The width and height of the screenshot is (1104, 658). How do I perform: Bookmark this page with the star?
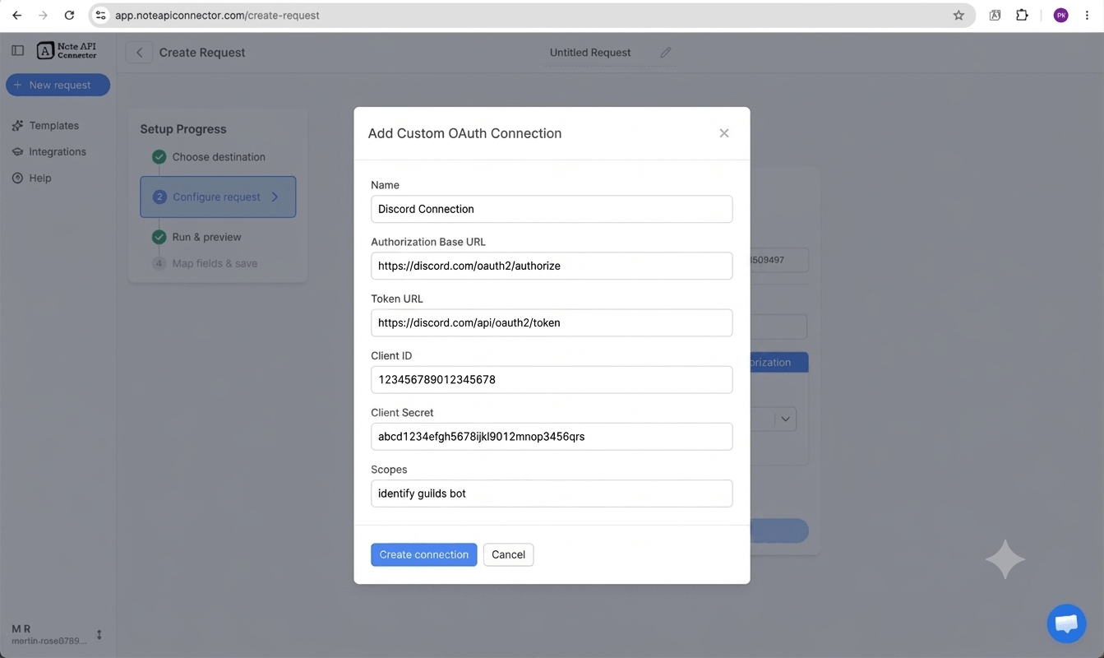[x=958, y=15]
